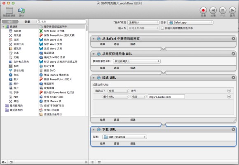The height and width of the screenshot is (165, 239).
Task: Open the Media (媒体) browser icon
Action: pyautogui.click(x=21, y=10)
